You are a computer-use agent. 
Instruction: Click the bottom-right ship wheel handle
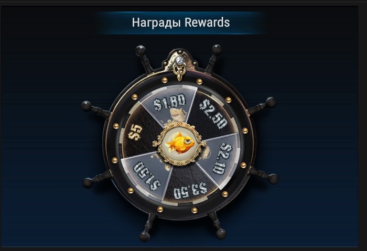click(x=217, y=224)
